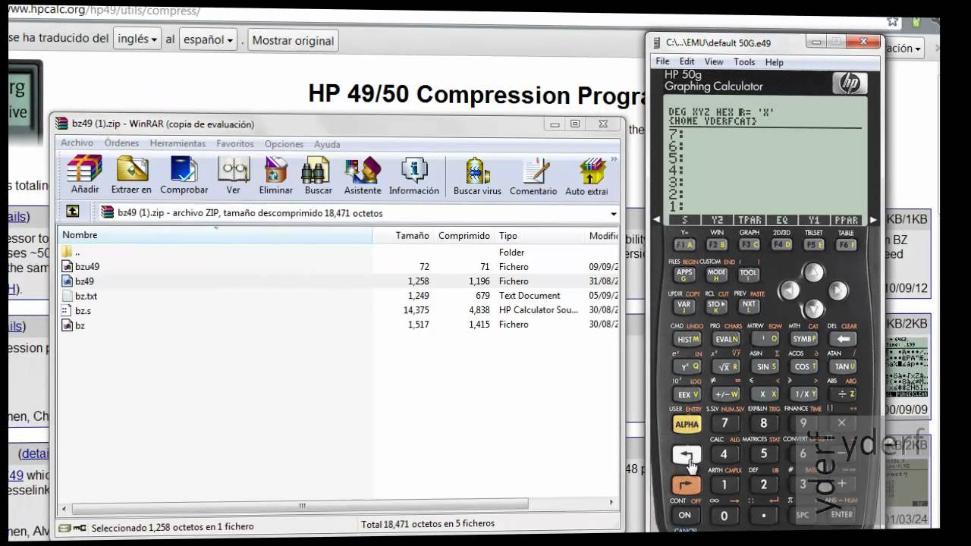Click the calculator down arrow key

click(813, 308)
